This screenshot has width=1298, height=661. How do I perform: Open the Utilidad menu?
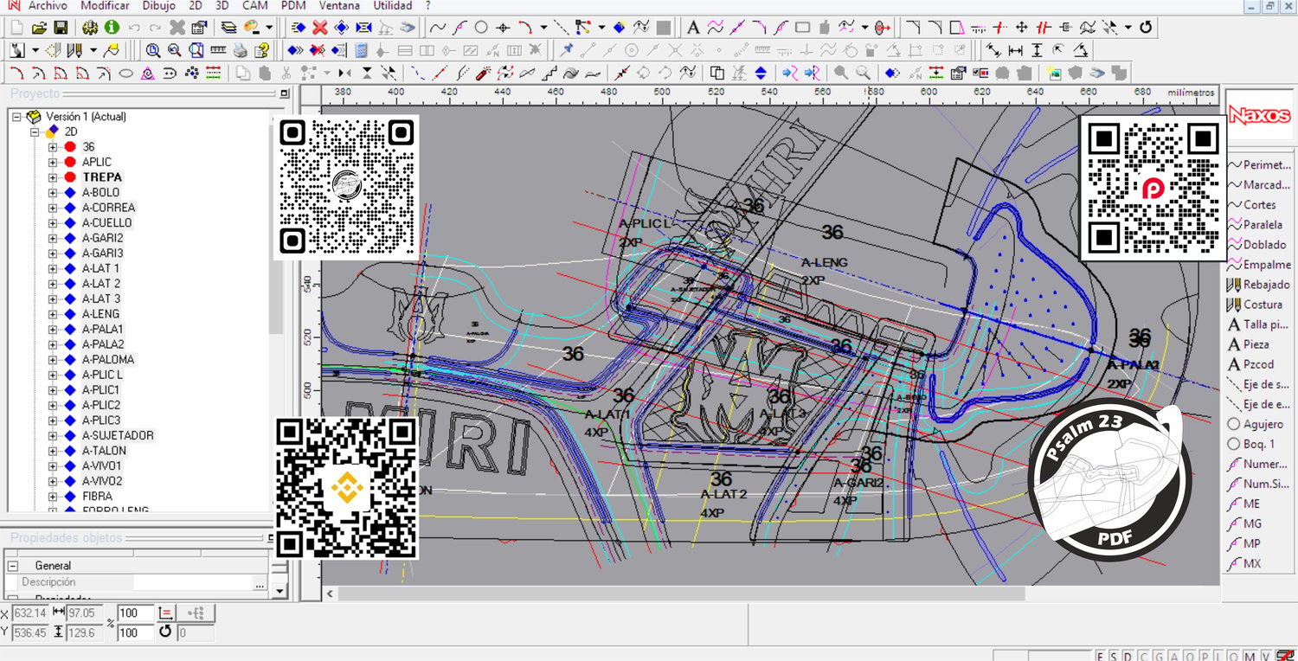pyautogui.click(x=393, y=5)
